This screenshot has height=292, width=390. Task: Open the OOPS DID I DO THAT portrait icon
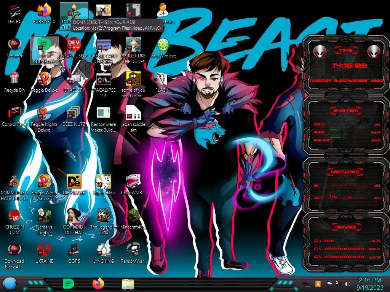(74, 222)
